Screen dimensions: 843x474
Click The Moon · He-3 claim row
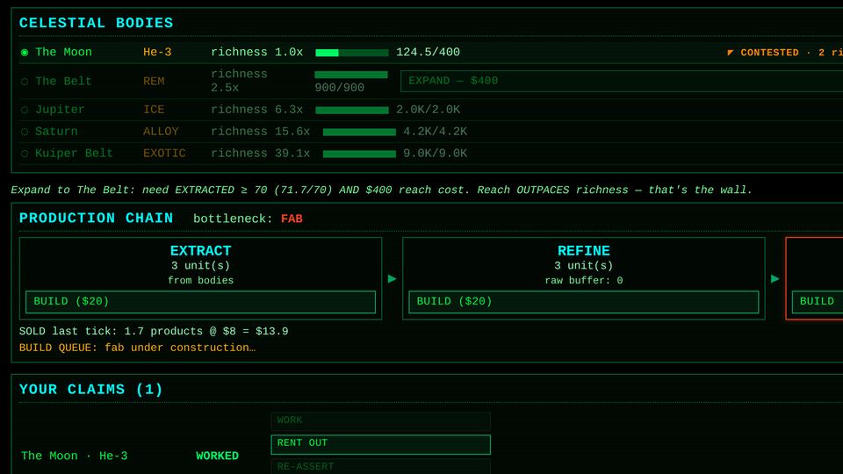pos(74,456)
